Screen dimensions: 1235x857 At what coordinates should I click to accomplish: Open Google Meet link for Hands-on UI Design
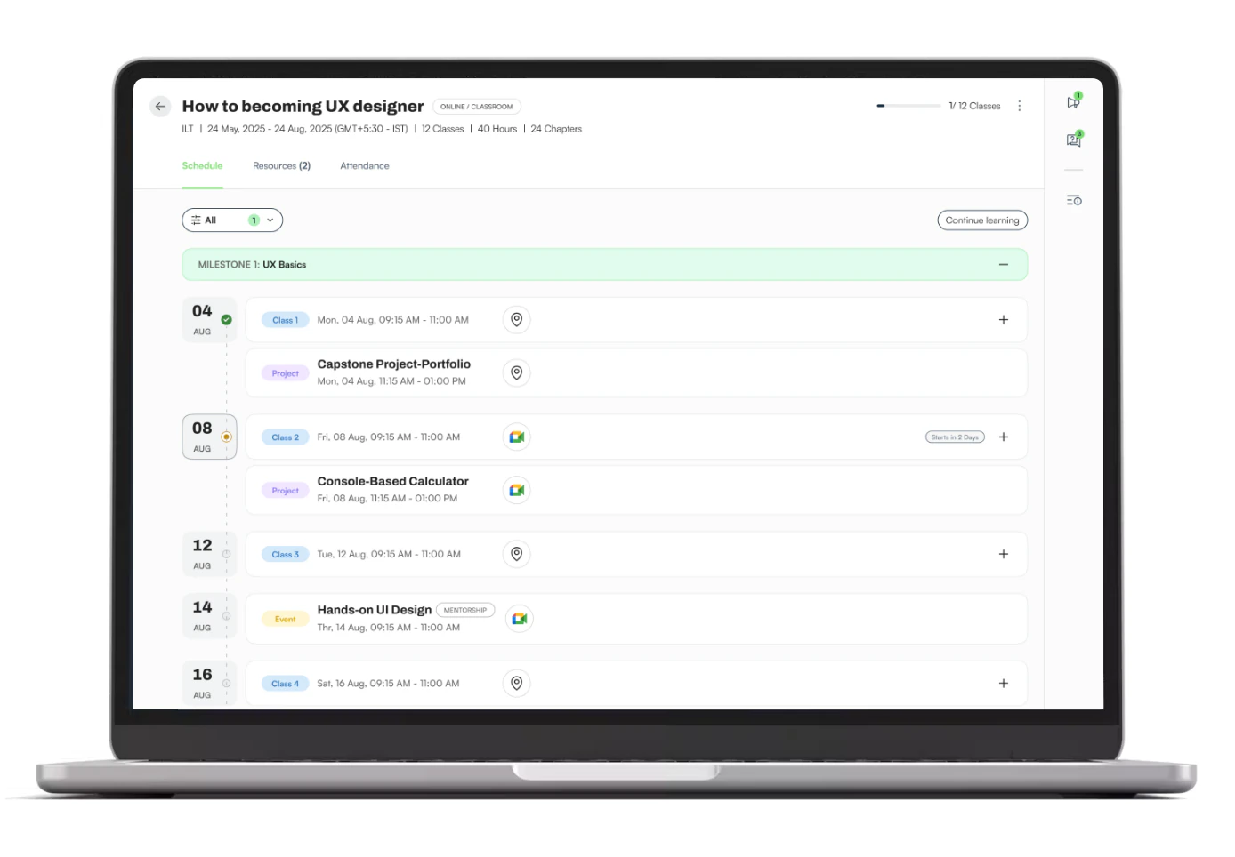click(520, 619)
